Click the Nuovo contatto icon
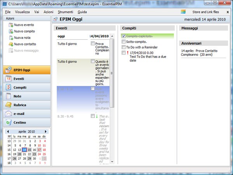The image size is (233, 175). tap(10, 44)
